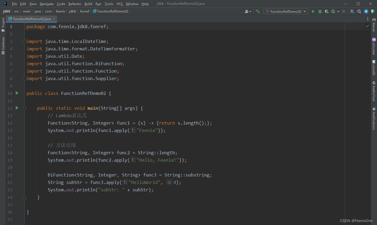Viewport: 377px width, 225px height.
Task: Open the Refactor menu
Action: click(75, 4)
